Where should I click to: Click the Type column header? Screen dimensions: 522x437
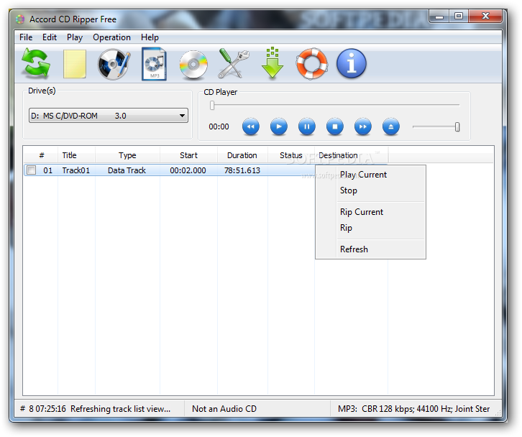click(x=127, y=155)
